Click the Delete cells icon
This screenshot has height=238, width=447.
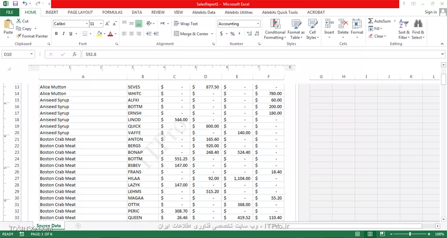tap(343, 24)
